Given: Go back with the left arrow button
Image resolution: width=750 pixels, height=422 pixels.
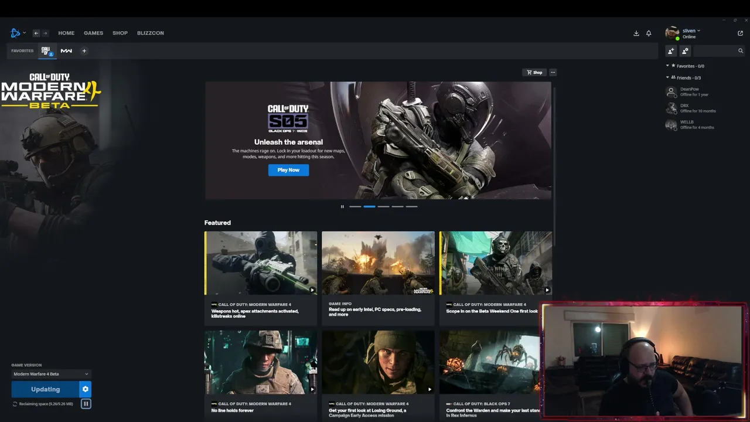Looking at the screenshot, I should 36,33.
